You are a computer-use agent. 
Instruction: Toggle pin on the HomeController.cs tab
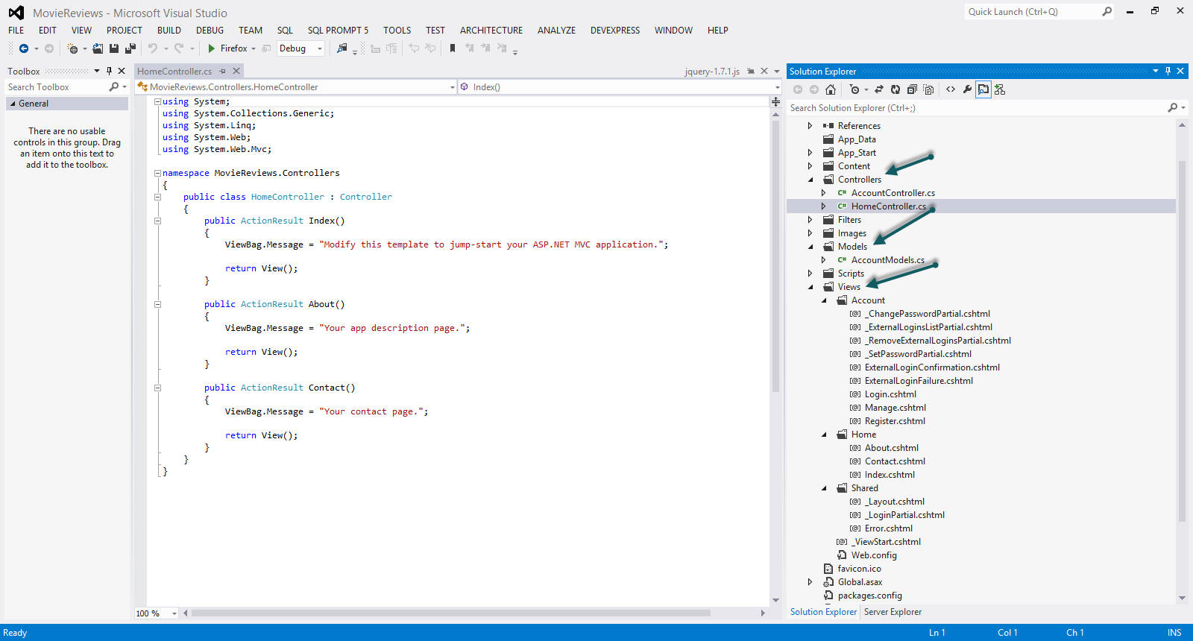222,72
